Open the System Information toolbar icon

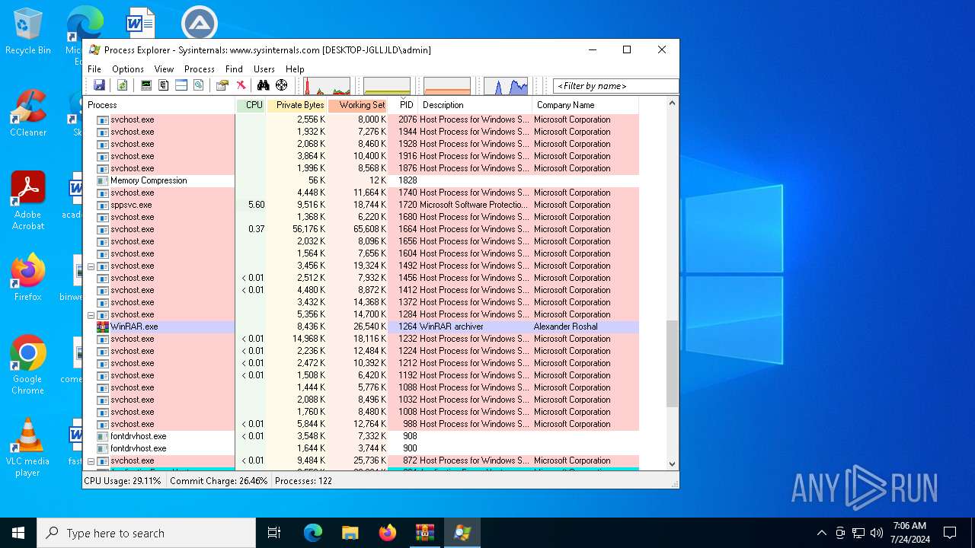145,85
